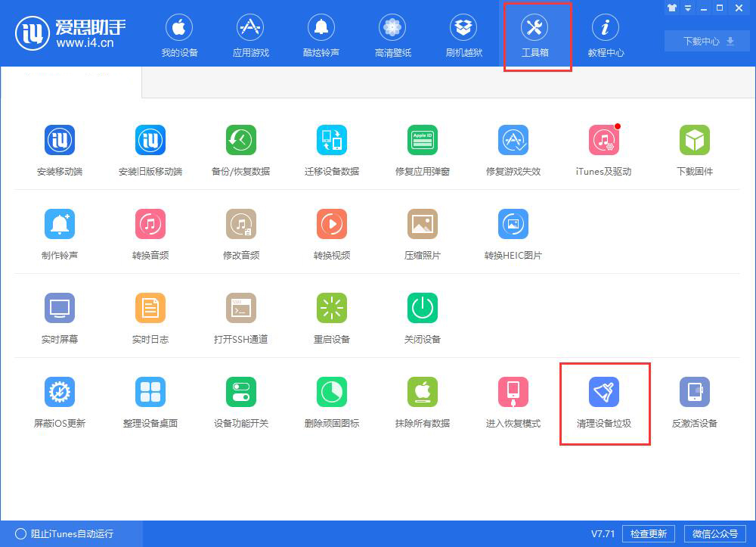Open the 微信公众号 button
The height and width of the screenshot is (547, 756).
coord(715,533)
